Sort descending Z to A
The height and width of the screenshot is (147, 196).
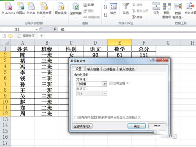coord(105,15)
